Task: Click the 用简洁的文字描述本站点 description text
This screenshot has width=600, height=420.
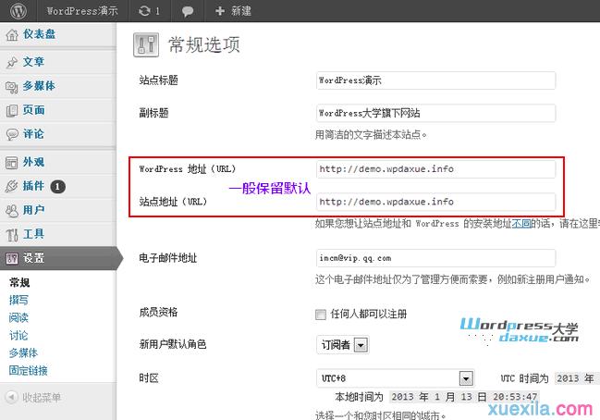Action: click(x=371, y=135)
